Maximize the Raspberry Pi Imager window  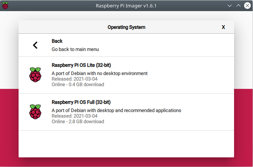(x=239, y=6)
